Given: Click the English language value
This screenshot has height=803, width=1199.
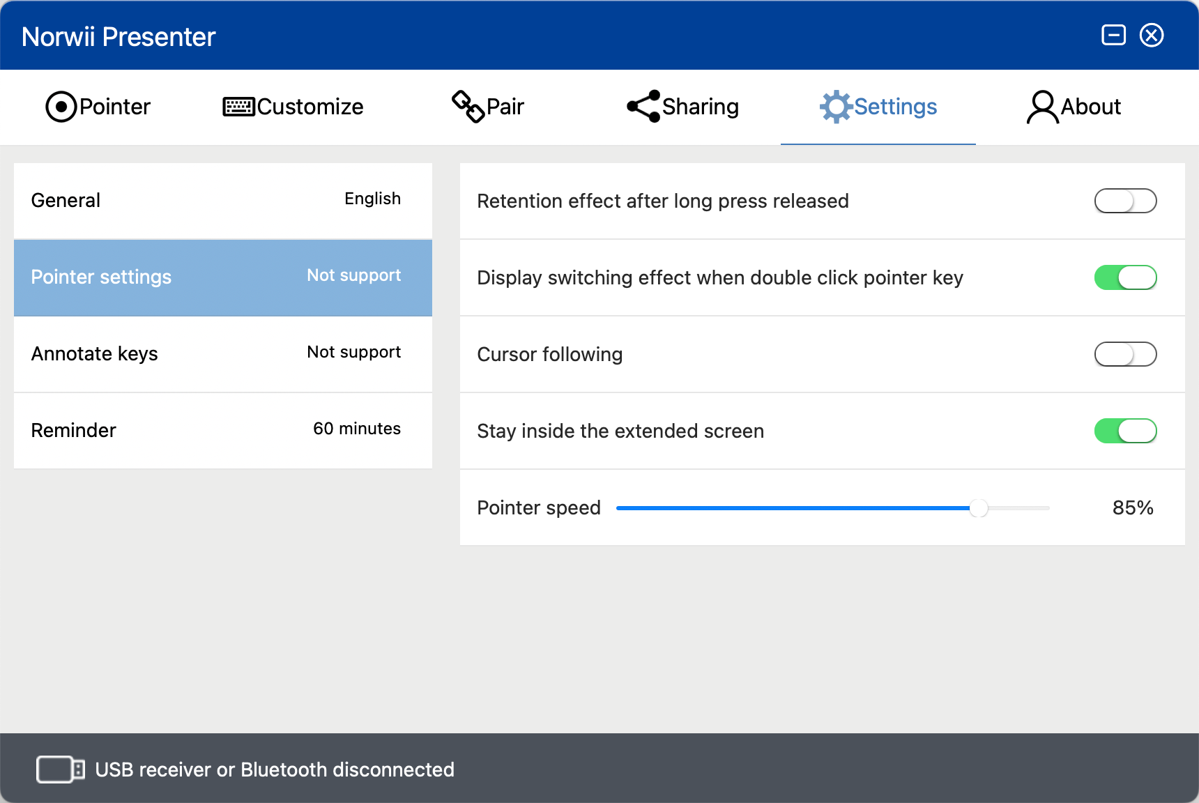Looking at the screenshot, I should pos(373,199).
